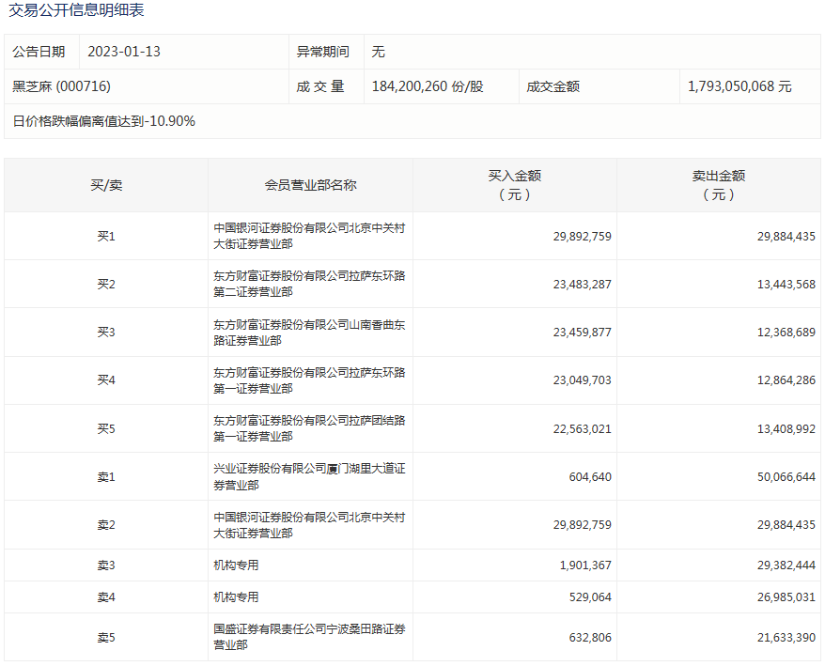Open the stock 黑芝麻 (000716)
The image size is (825, 666).
[62, 86]
